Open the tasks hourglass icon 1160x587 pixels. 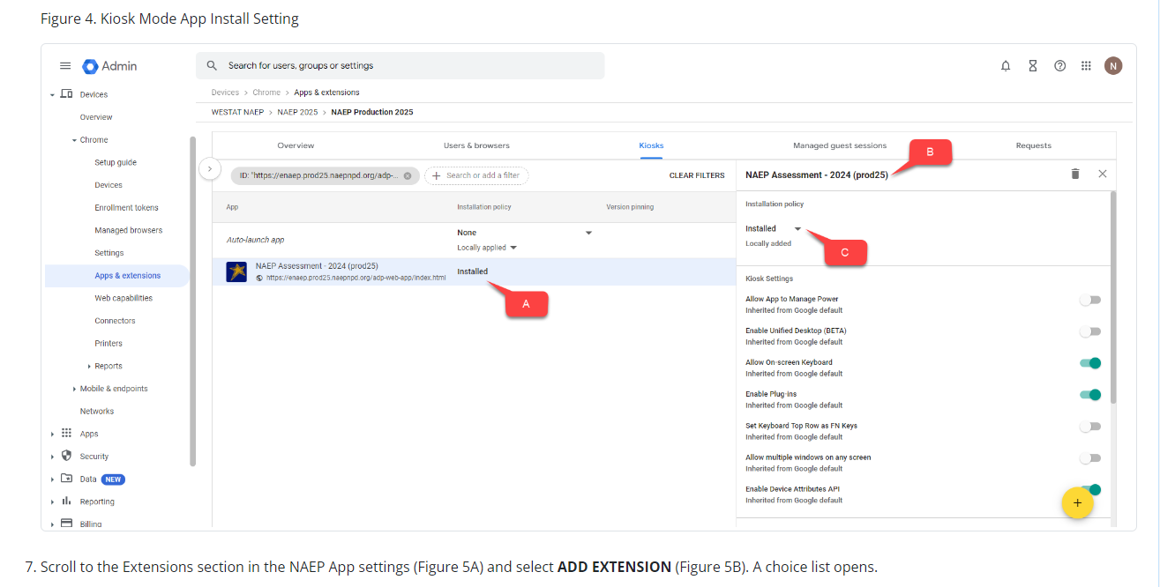1032,66
